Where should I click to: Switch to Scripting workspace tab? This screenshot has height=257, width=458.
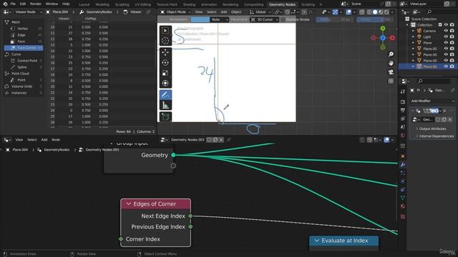(x=308, y=4)
